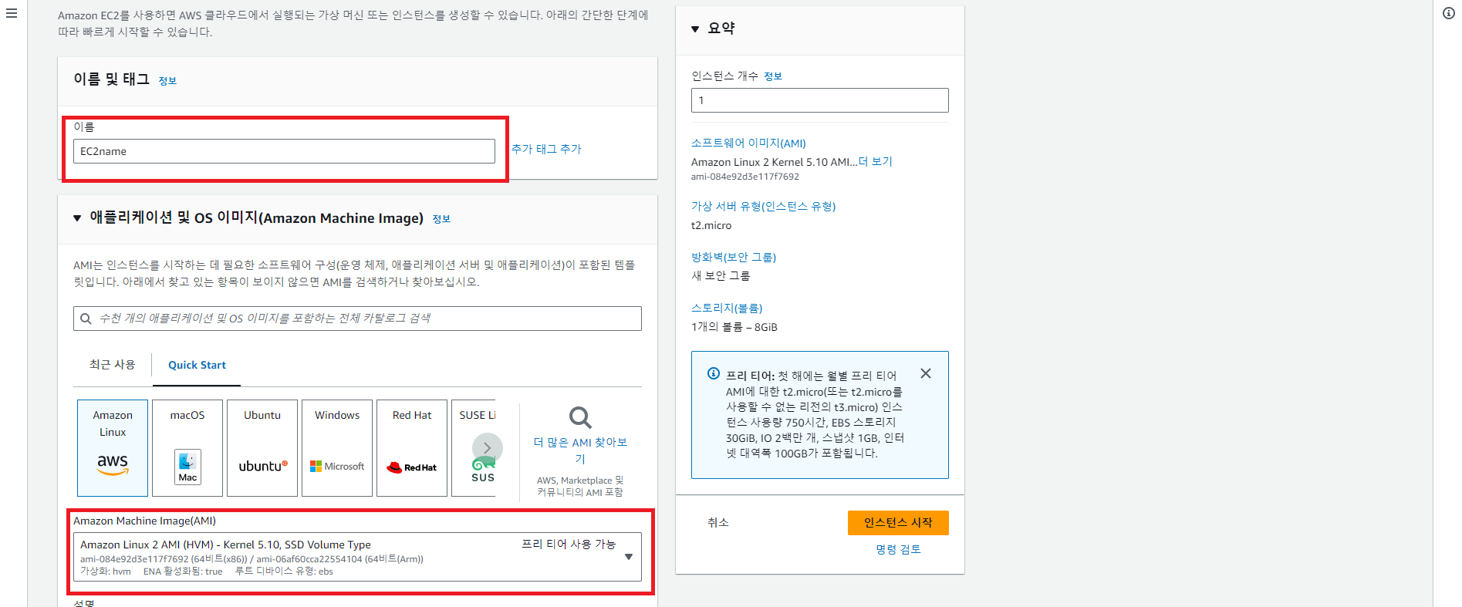This screenshot has width=1462, height=607.
Task: Click the 취소 button
Action: pyautogui.click(x=718, y=522)
